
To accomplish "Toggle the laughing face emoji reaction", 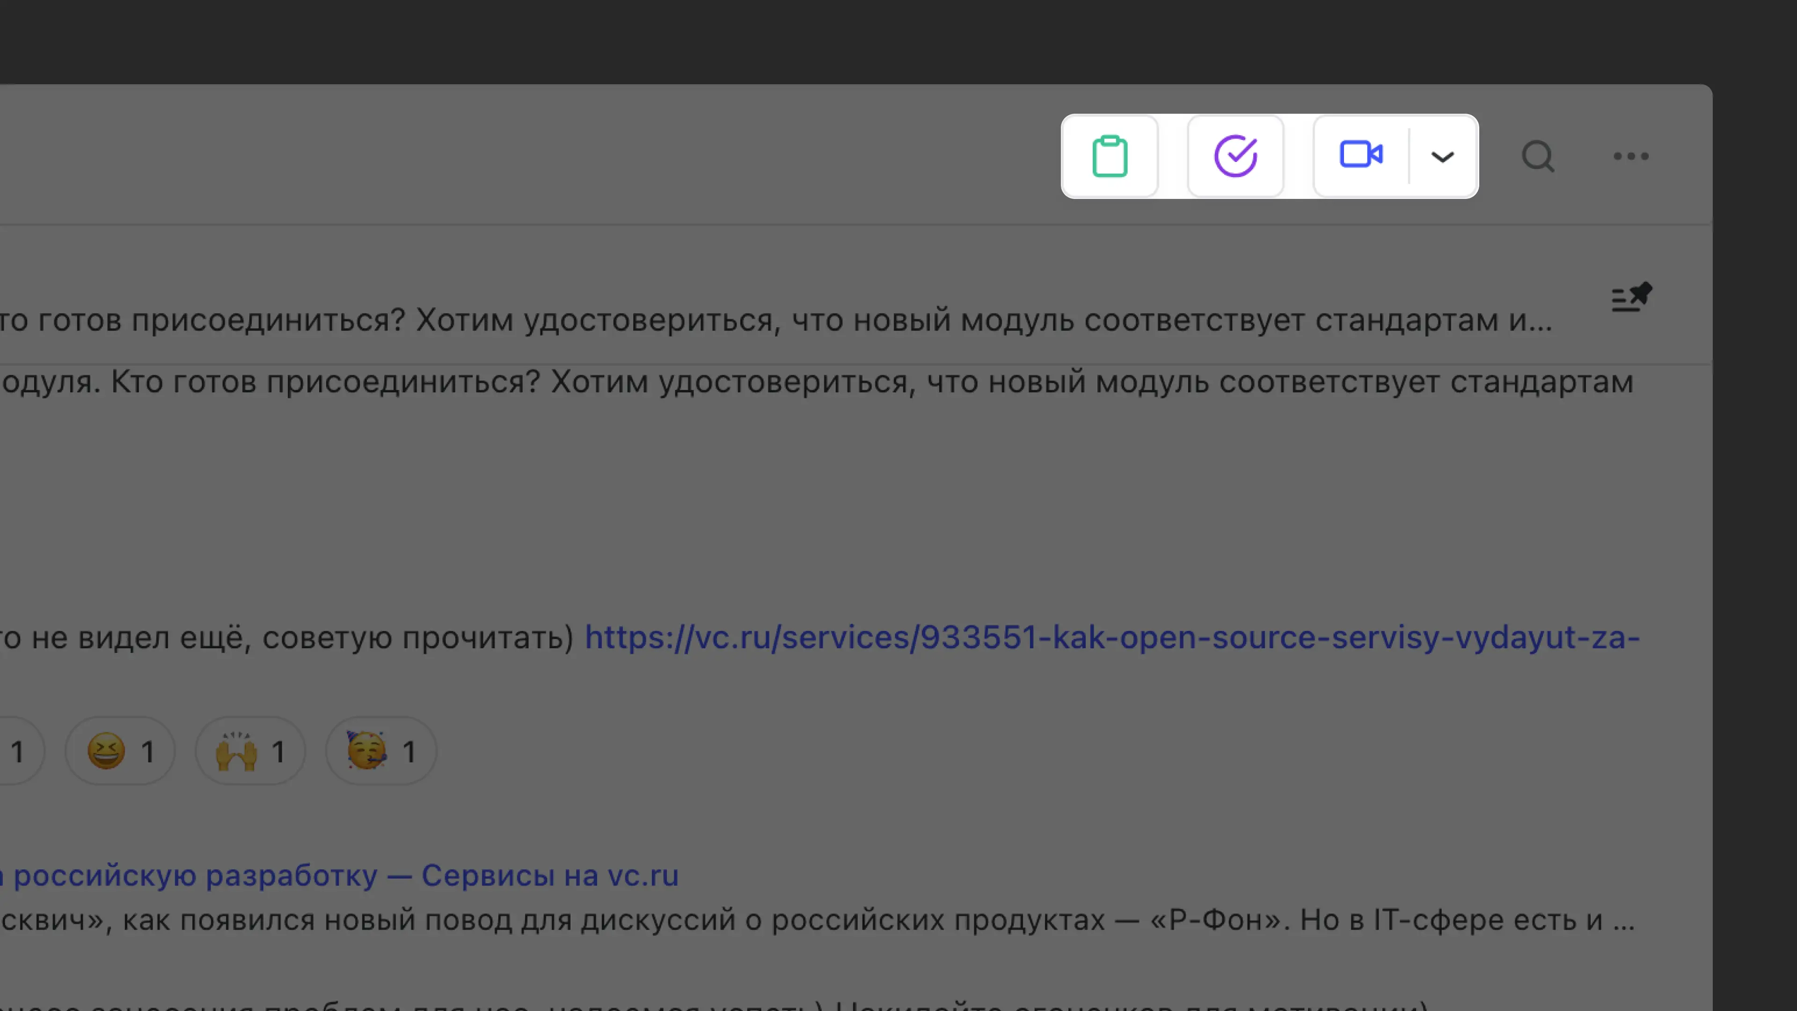I will pos(119,751).
